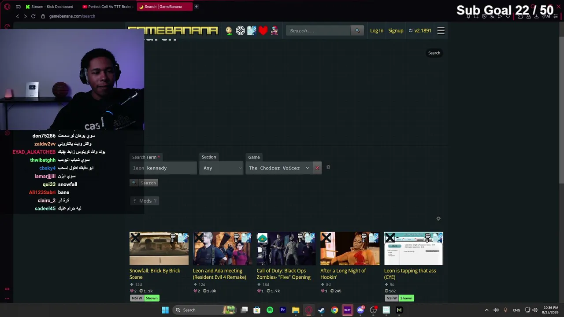Open the Section dropdown set to Any
Screen dimensions: 564x317
coord(221,168)
